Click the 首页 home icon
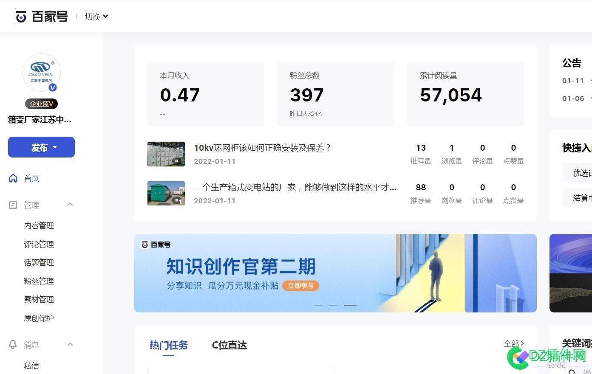 click(13, 178)
